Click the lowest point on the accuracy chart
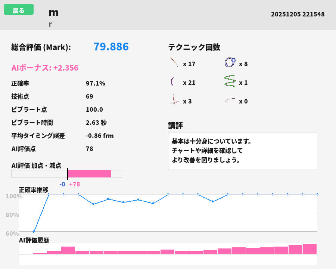This screenshot has height=269, width=336. pos(34,232)
